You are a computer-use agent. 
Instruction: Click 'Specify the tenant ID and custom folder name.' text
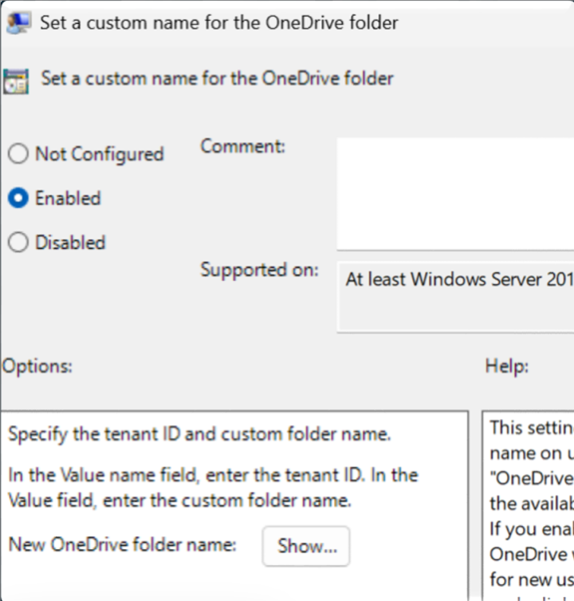pos(199,435)
